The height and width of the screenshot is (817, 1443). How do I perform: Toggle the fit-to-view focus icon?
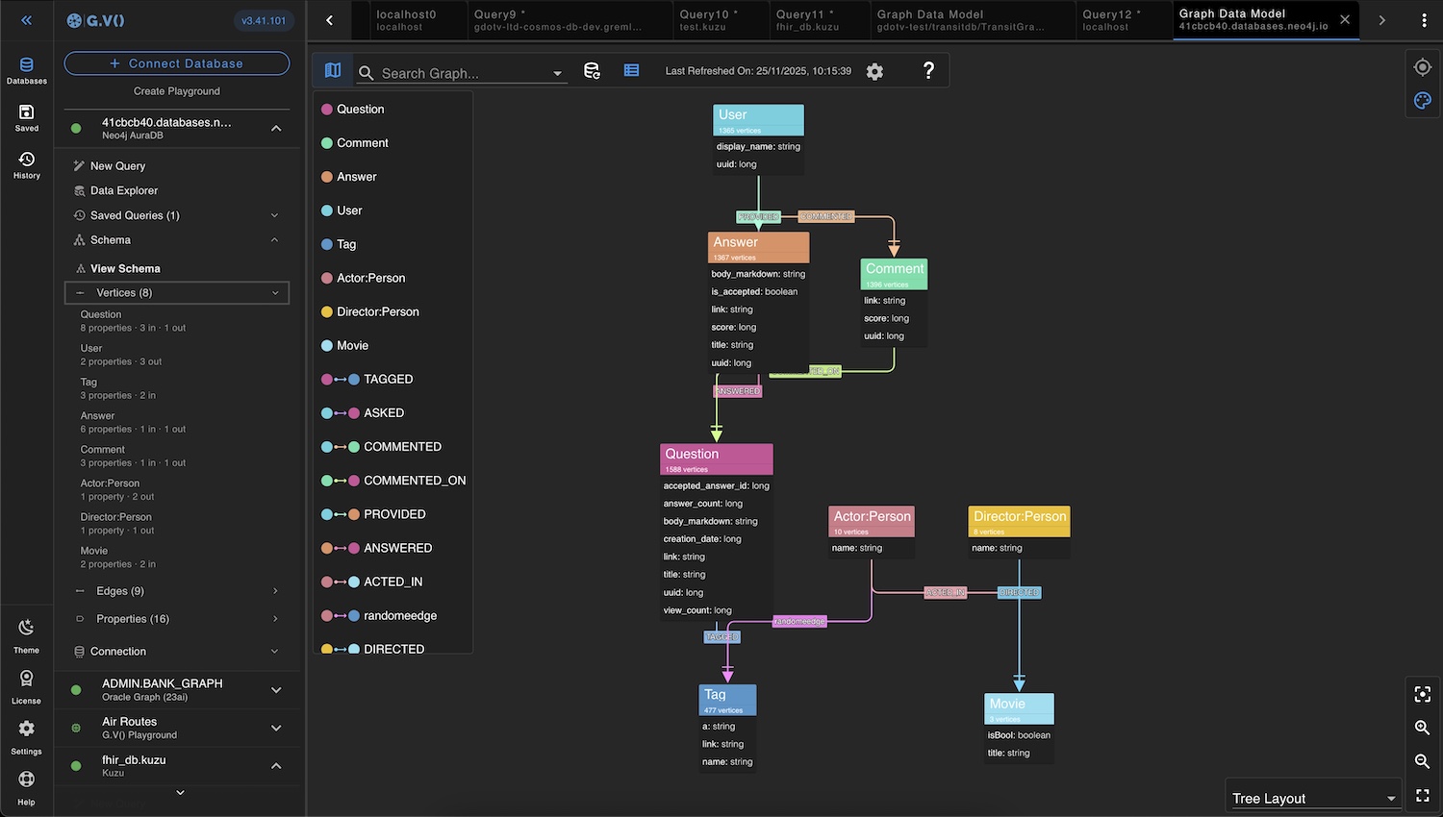[x=1422, y=694]
